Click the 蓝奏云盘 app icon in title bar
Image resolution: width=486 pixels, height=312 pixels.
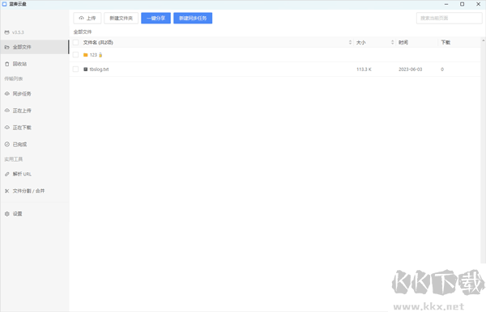point(4,4)
